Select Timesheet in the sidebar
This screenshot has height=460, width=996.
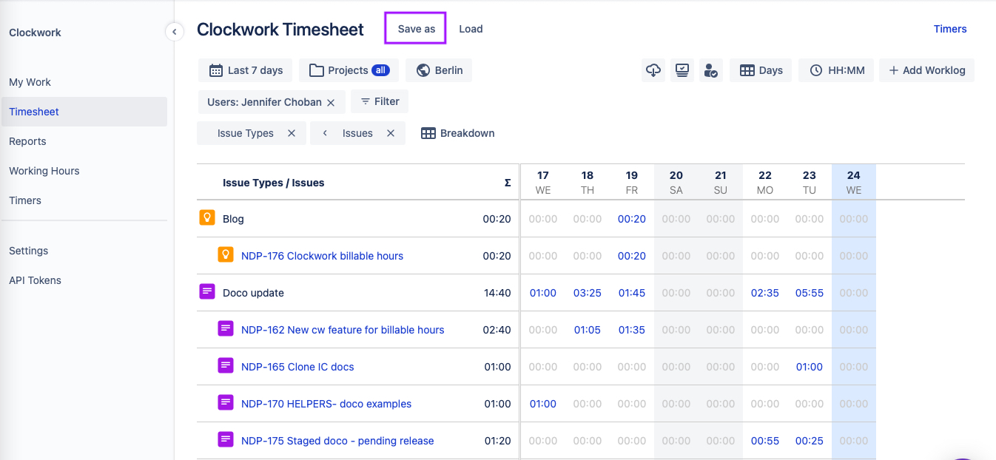pyautogui.click(x=84, y=112)
